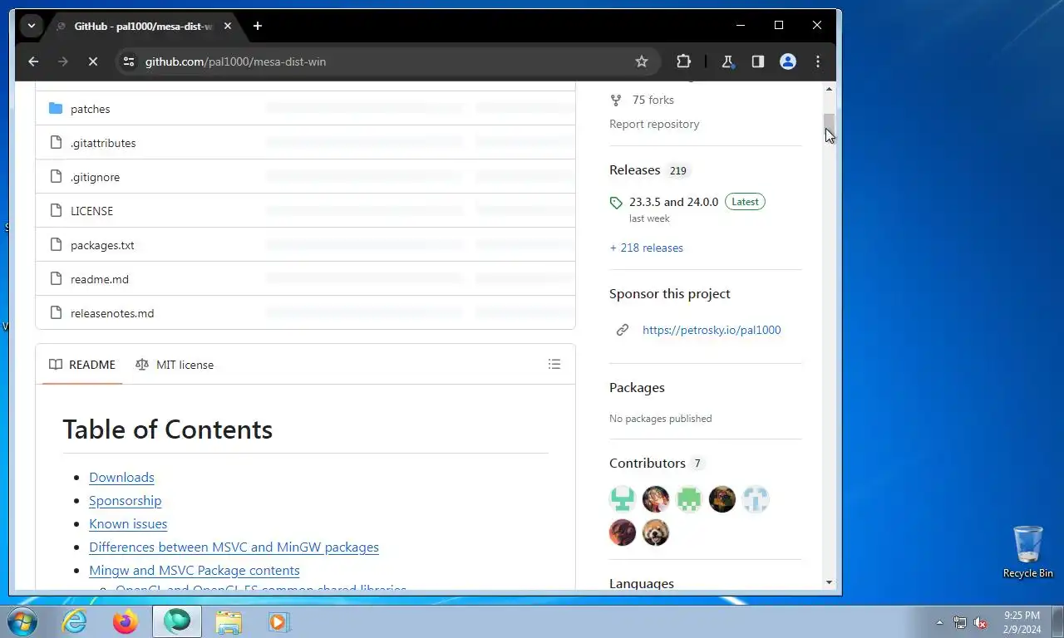Close the GitHub pal1000/mesa-dist-win tab
The width and height of the screenshot is (1064, 638).
228,26
